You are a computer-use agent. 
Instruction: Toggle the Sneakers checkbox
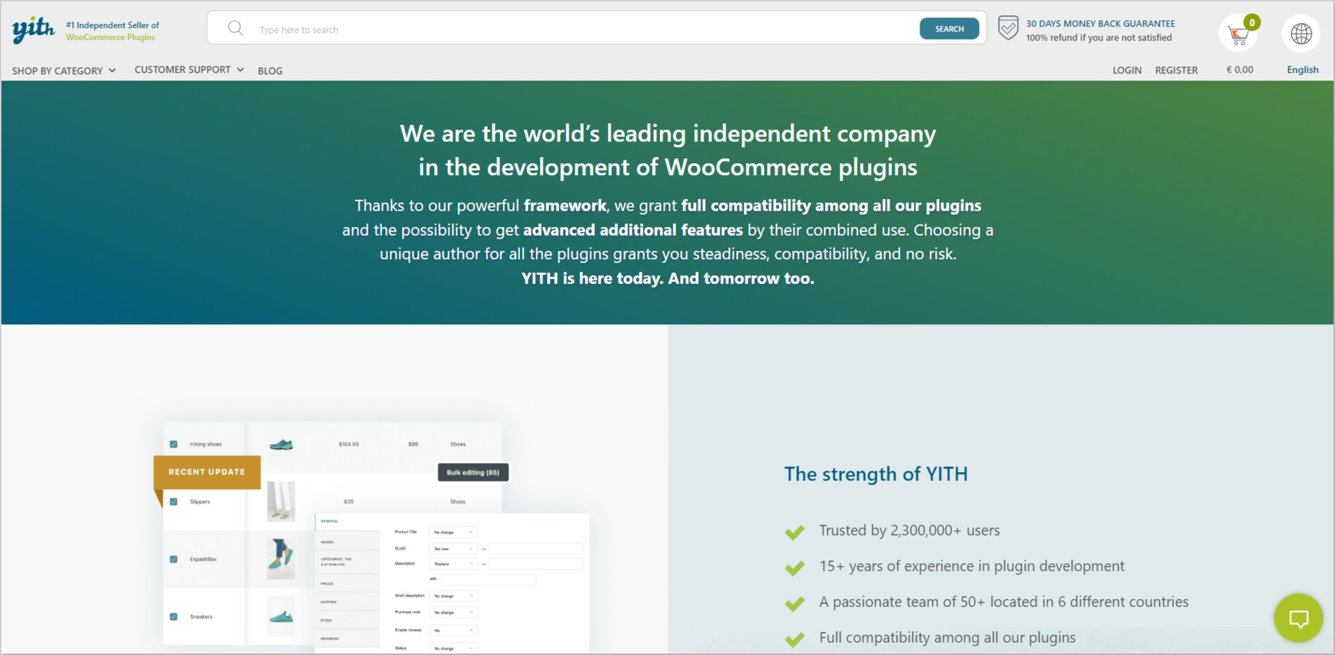[174, 616]
